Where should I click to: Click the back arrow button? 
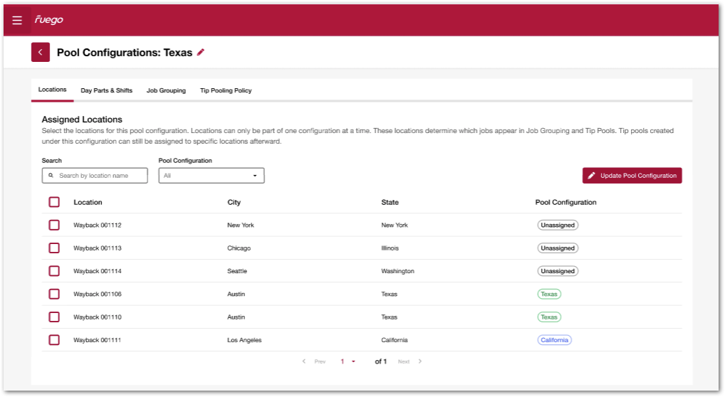(40, 52)
